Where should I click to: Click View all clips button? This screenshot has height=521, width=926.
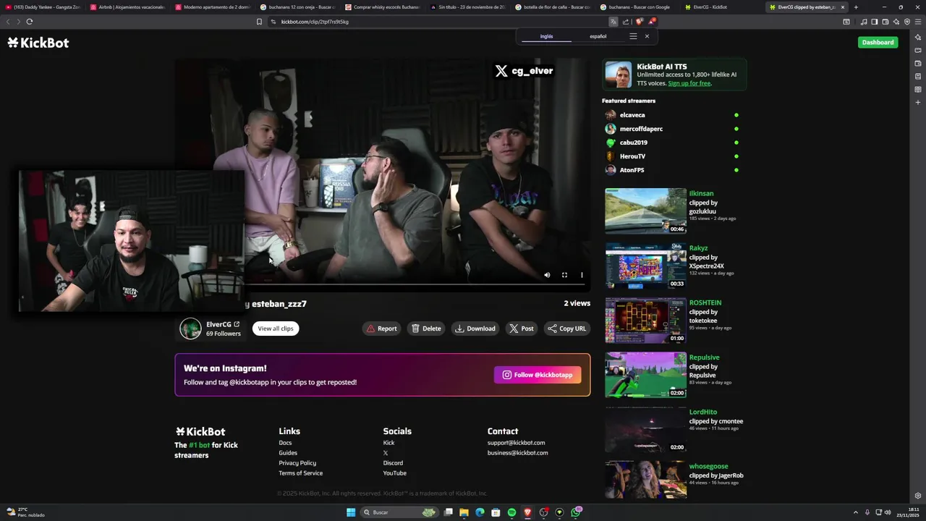(276, 329)
